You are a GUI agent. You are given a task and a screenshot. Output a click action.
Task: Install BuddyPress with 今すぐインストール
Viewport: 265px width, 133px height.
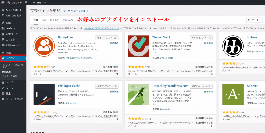107,38
